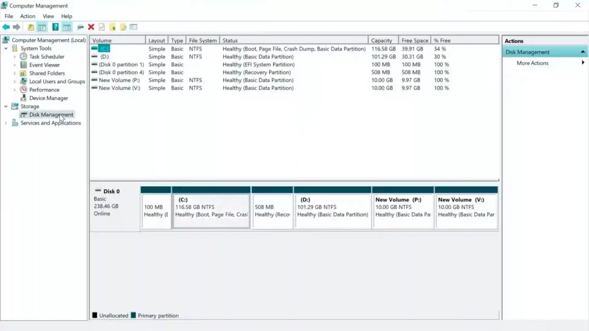Click the Task Scheduler clock icon

click(x=23, y=56)
